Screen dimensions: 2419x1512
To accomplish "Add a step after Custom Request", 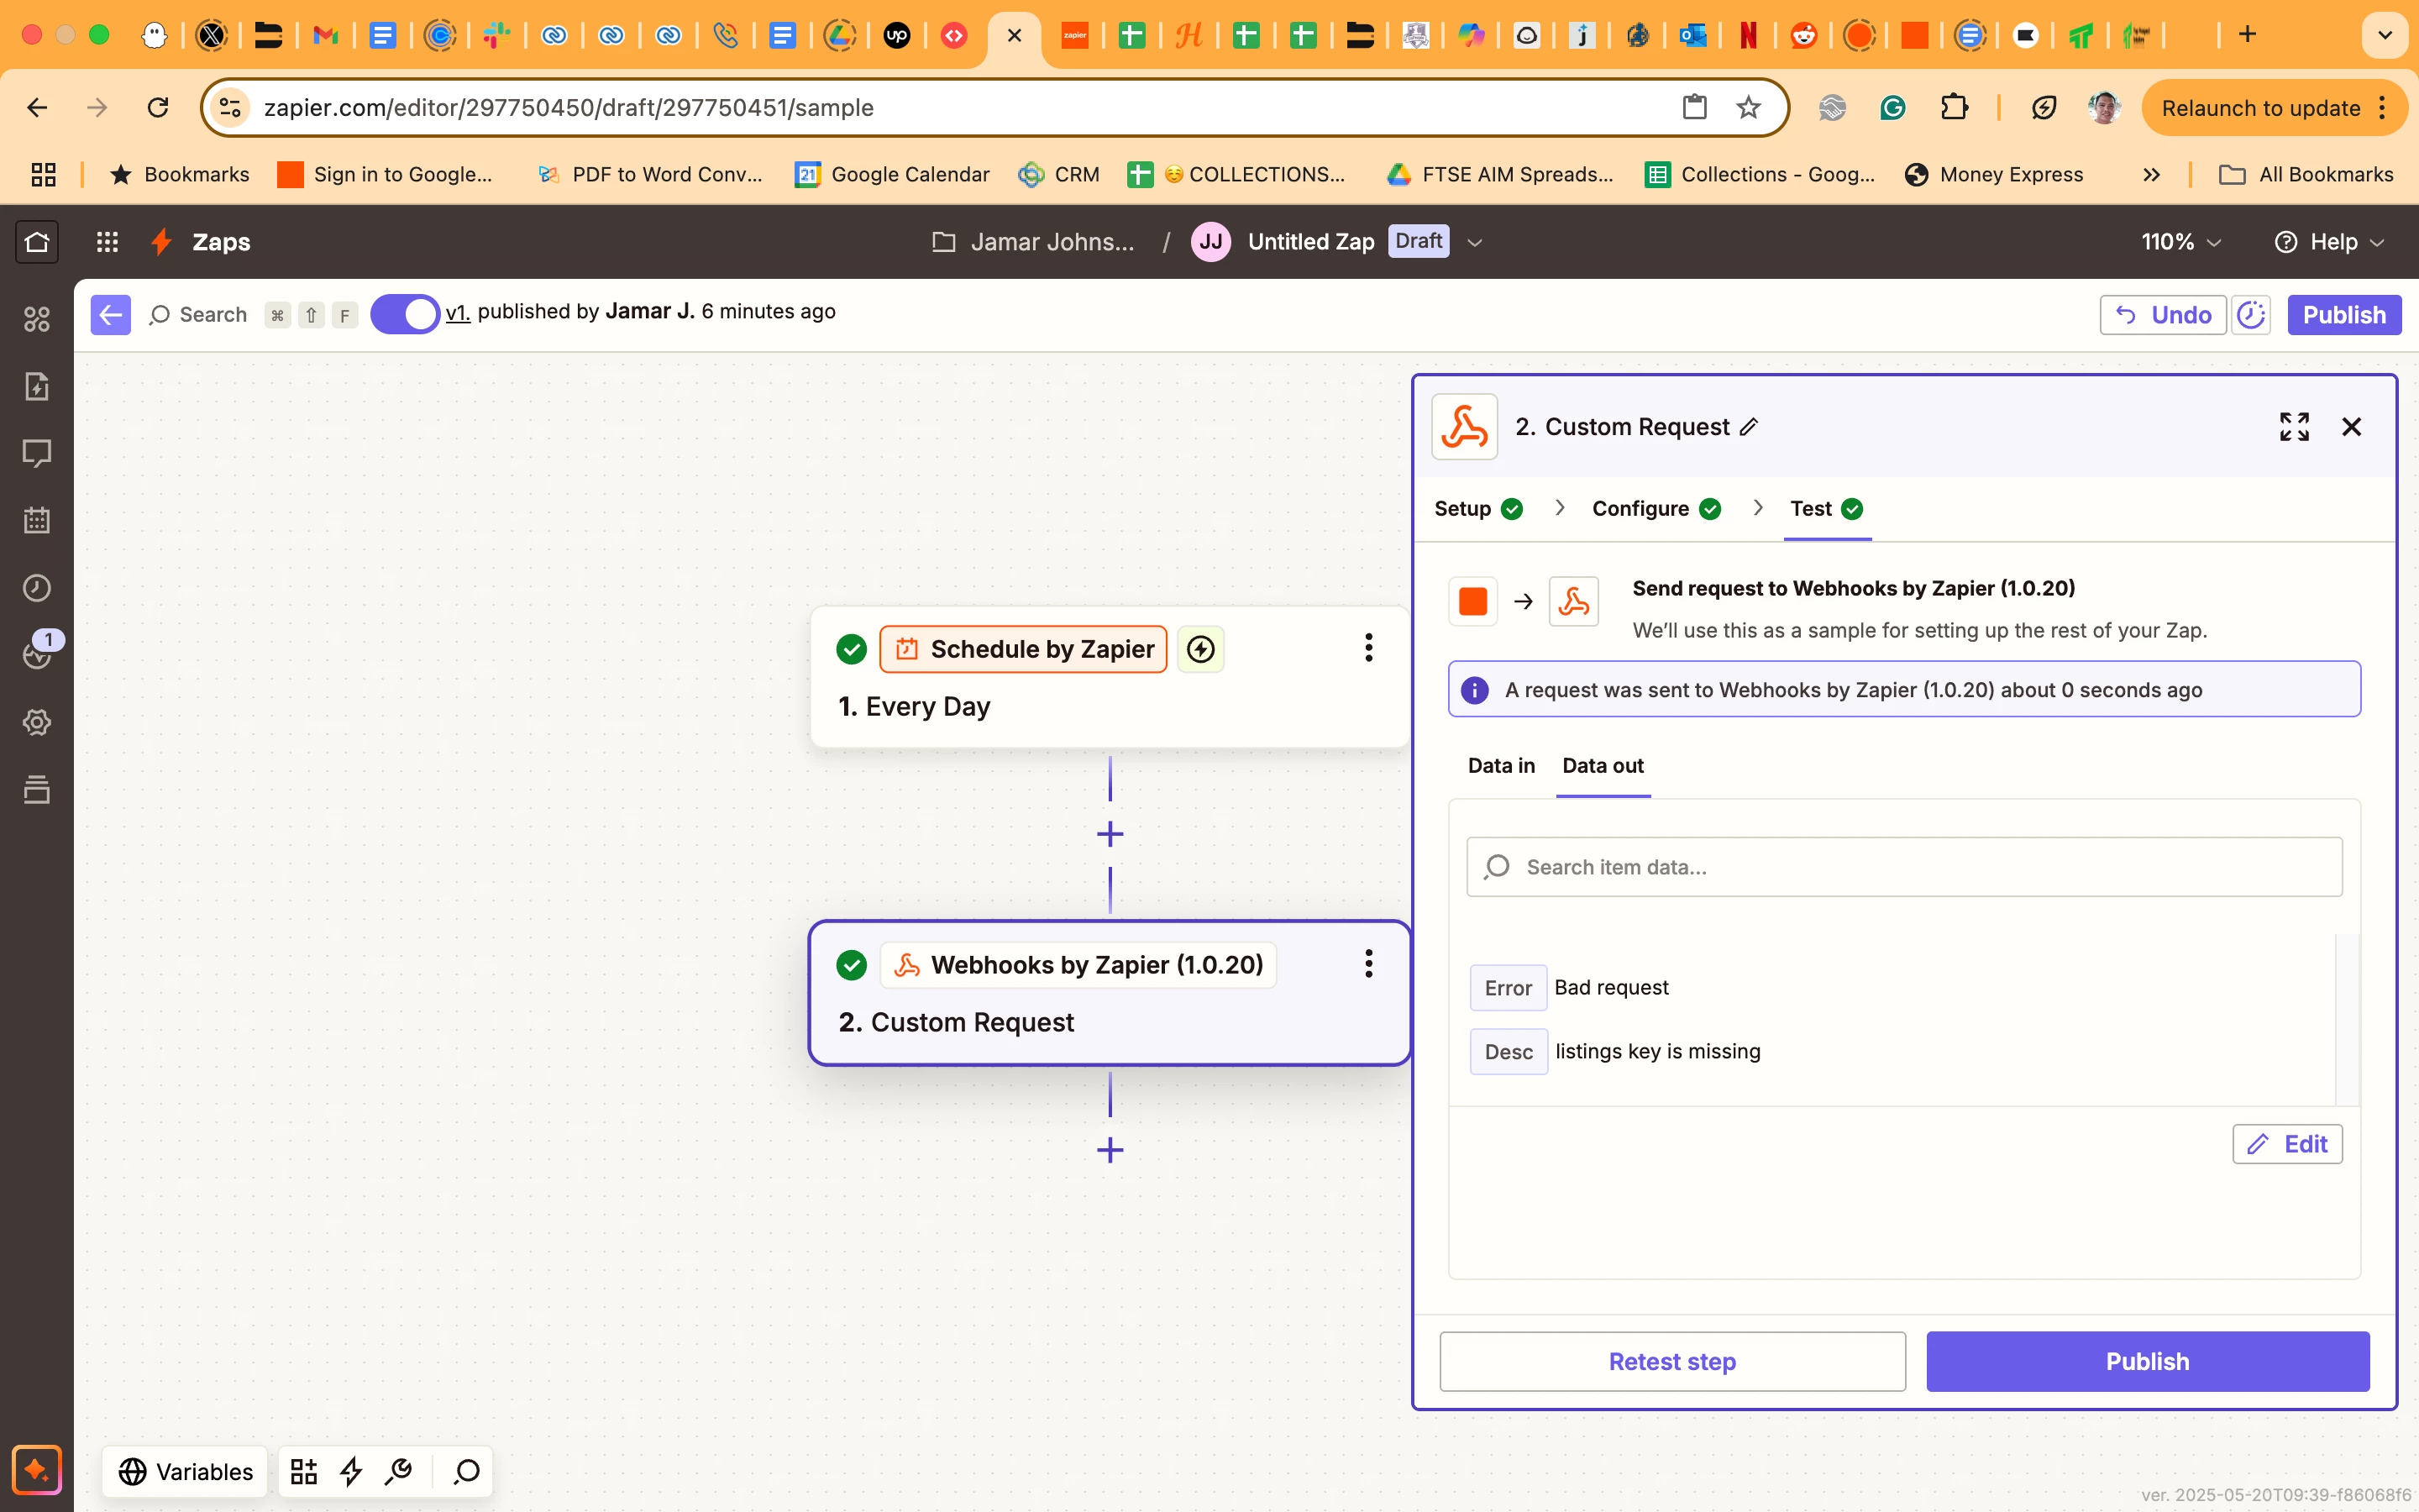I will click(1110, 1150).
